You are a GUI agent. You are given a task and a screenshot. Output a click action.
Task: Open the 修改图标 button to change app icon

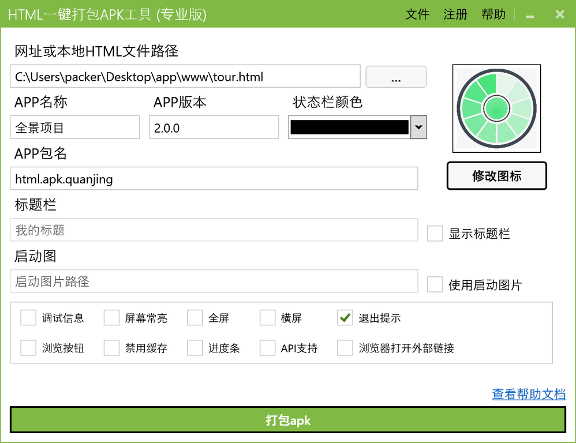[x=496, y=175]
